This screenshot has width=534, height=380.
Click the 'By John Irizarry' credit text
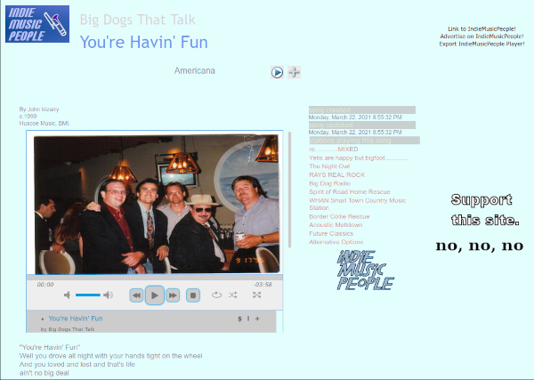pos(39,109)
